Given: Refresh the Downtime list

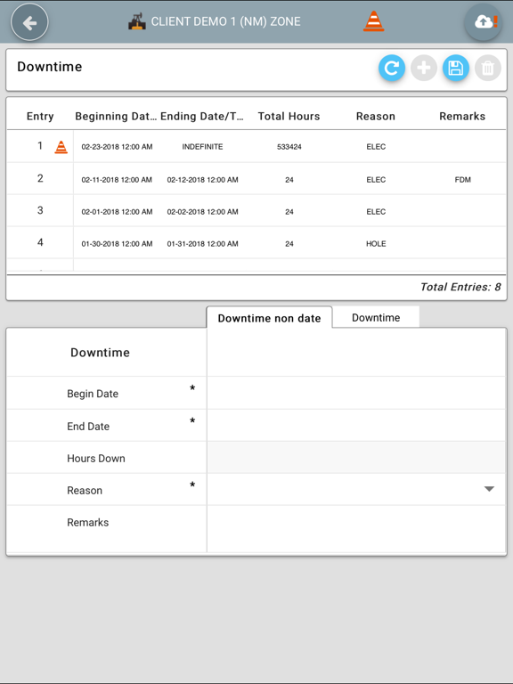Looking at the screenshot, I should (392, 68).
